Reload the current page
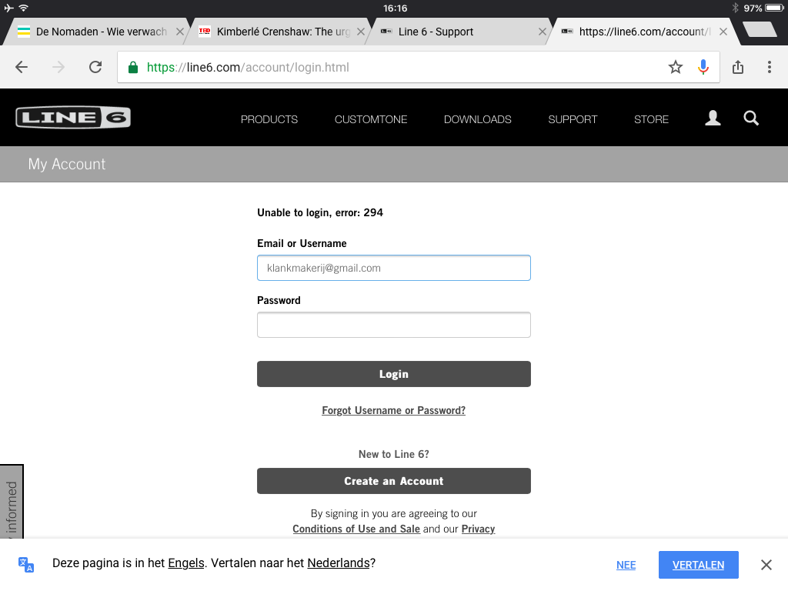 [95, 68]
